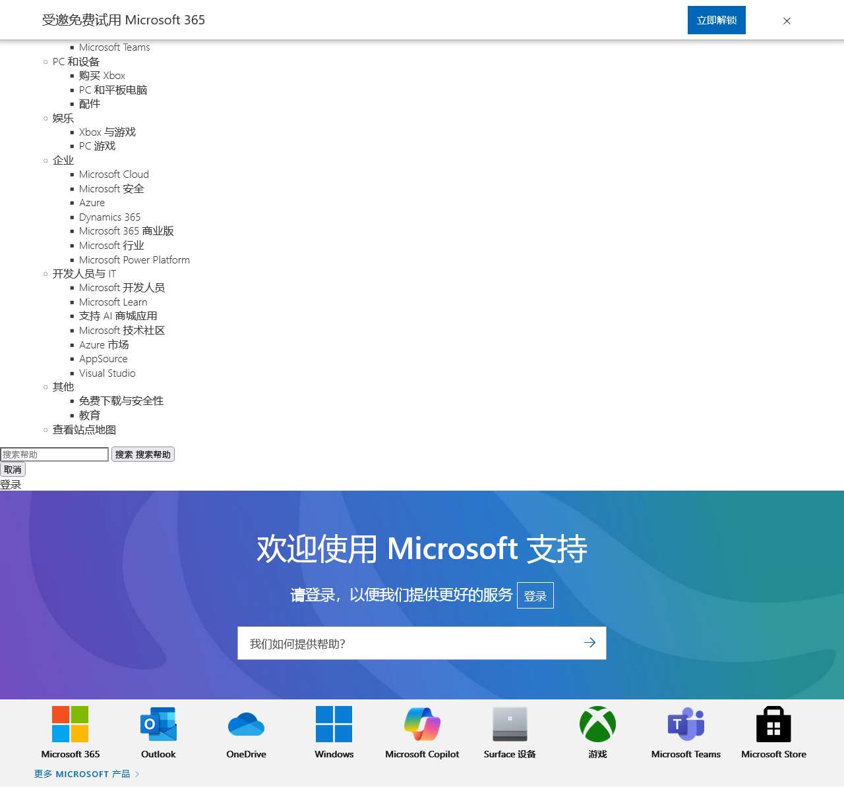Viewport: 844px width, 787px height.
Task: Click the 取消 button
Action: 13,470
